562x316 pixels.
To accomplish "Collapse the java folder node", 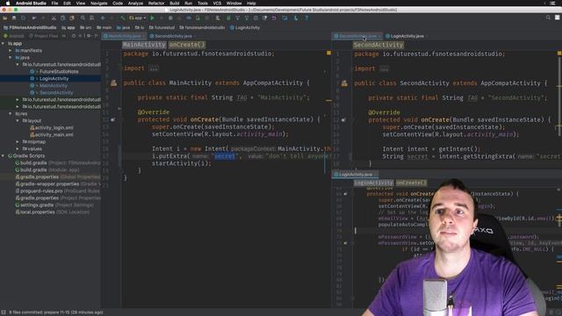I will click(x=11, y=58).
